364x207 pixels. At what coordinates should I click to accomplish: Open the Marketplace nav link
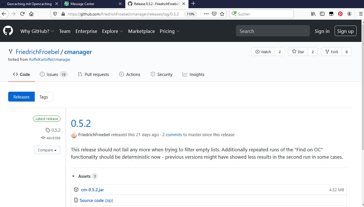pyautogui.click(x=141, y=31)
